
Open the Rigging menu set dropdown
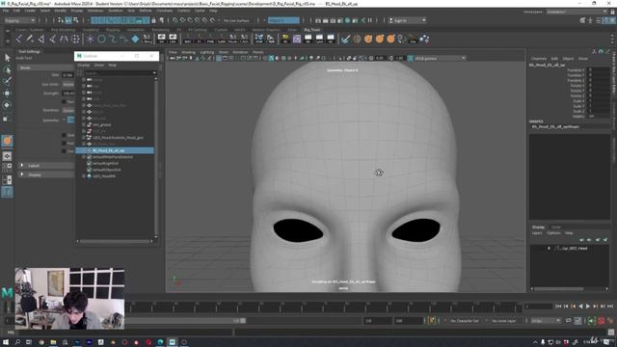coord(19,20)
